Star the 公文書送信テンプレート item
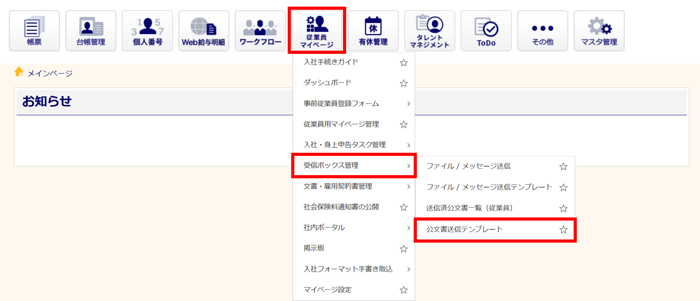This screenshot has width=700, height=301. coord(563,230)
